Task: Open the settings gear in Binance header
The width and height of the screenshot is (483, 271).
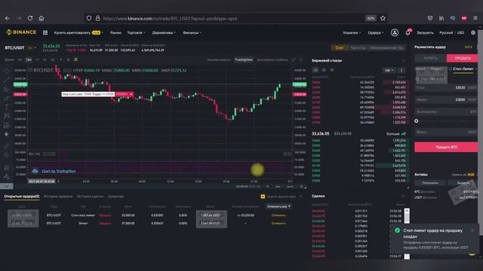Action: pyautogui.click(x=473, y=32)
